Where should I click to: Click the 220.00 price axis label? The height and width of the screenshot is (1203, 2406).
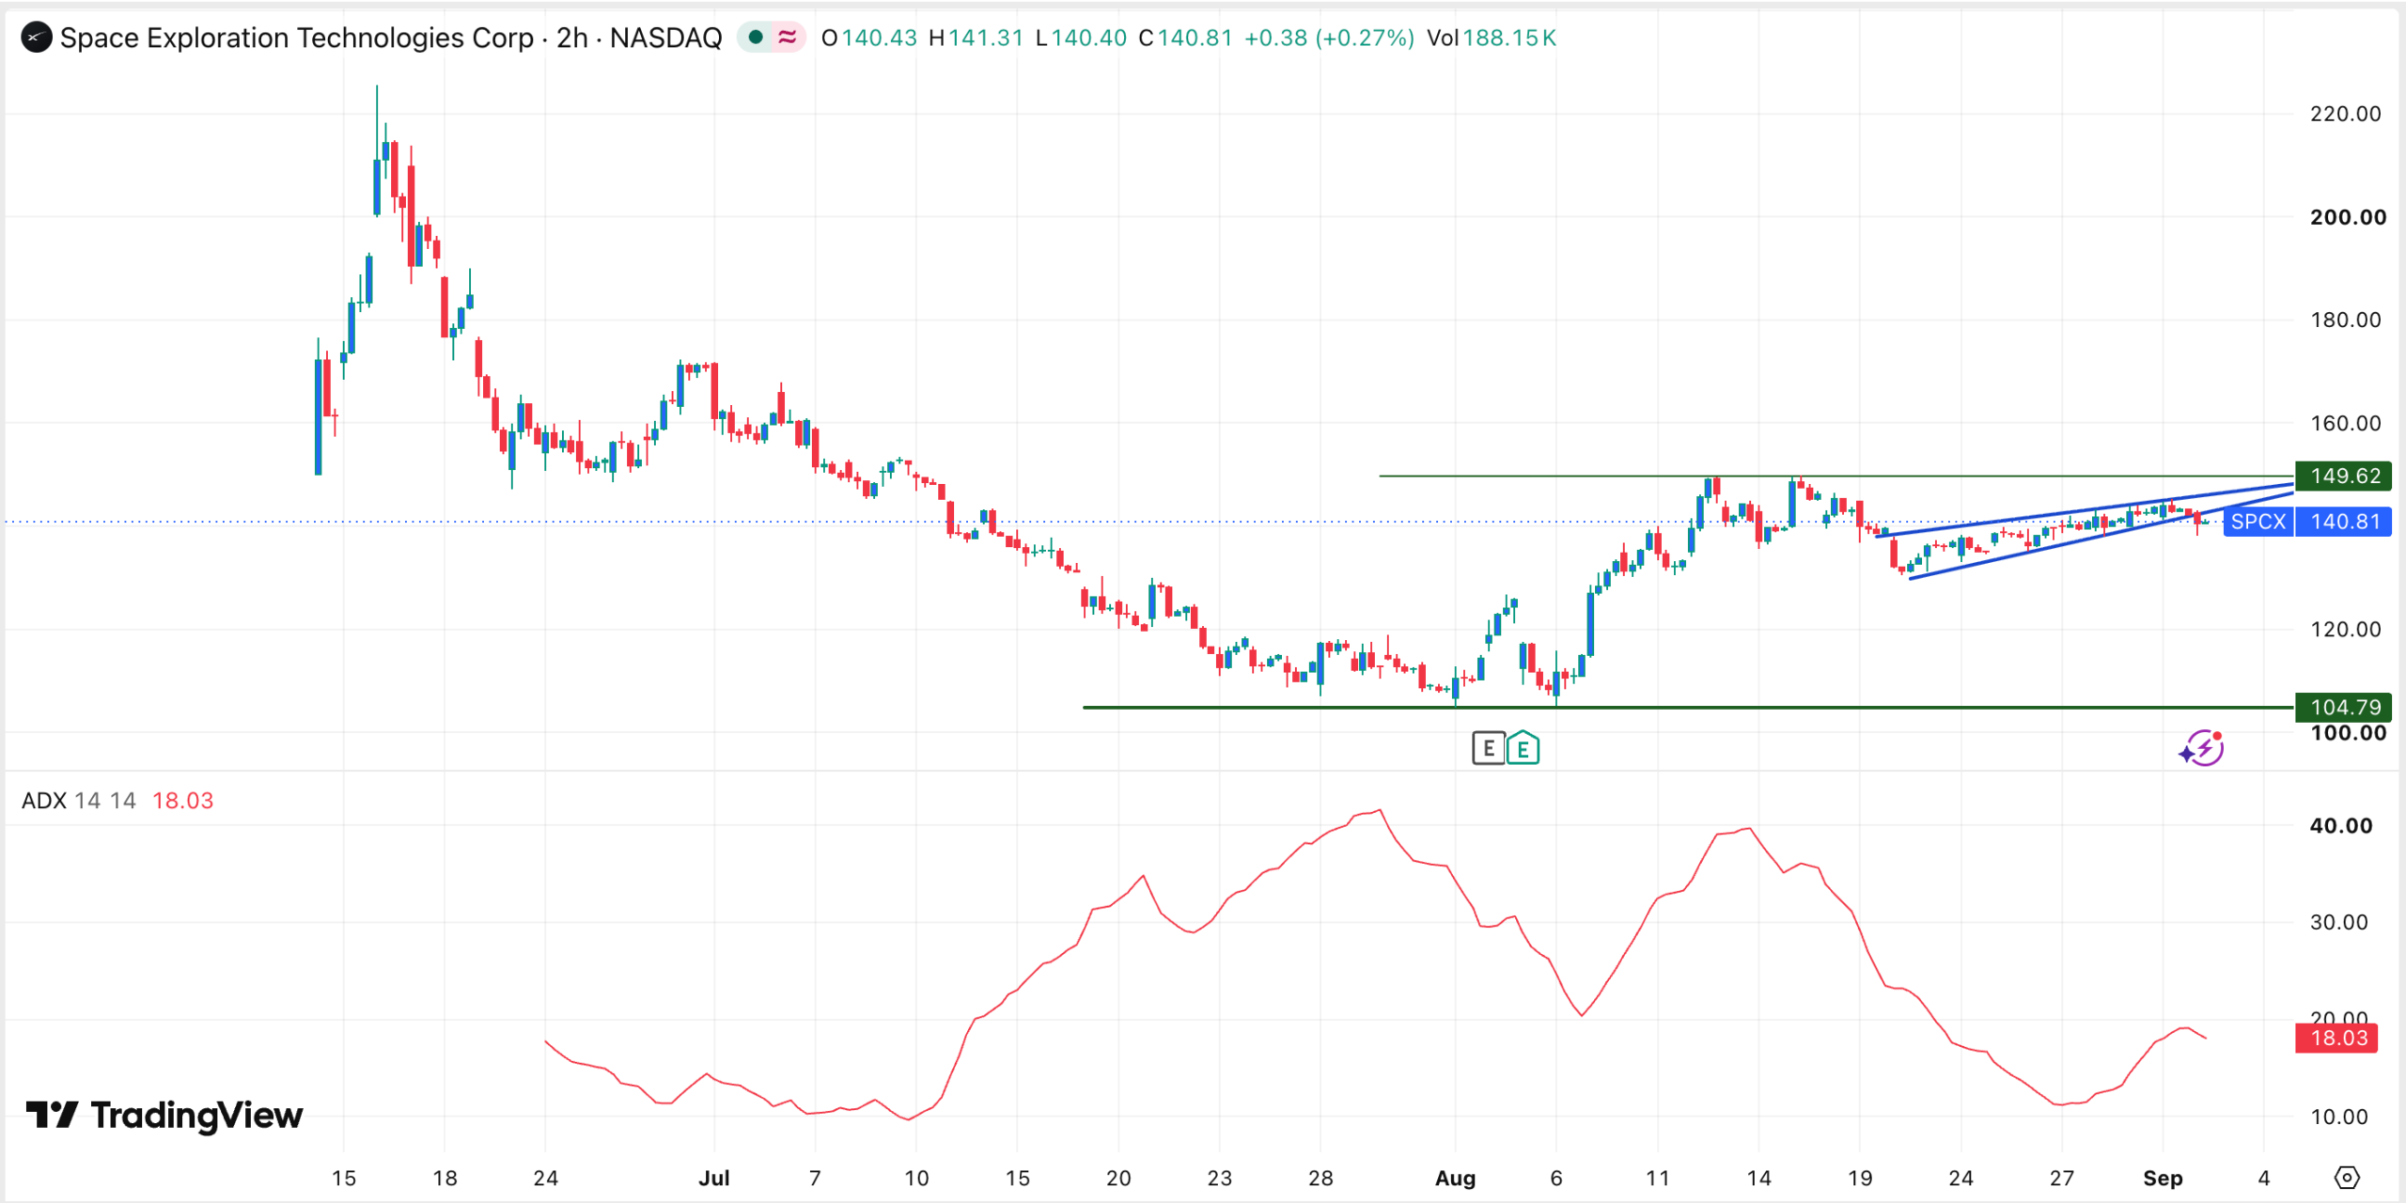pos(2346,114)
